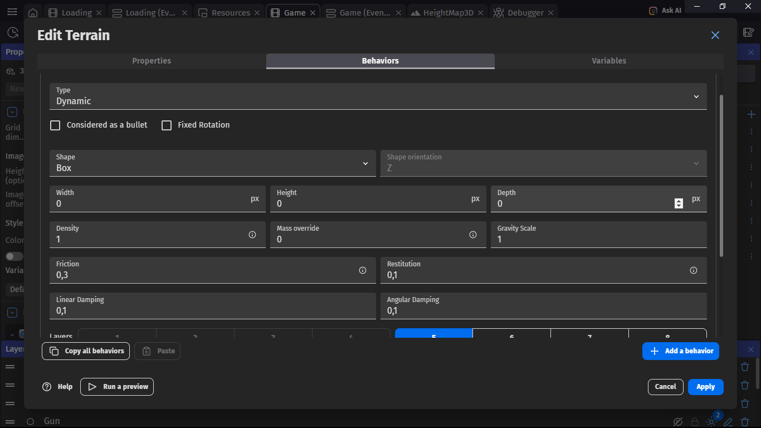Screen dimensions: 761x428
Task: Increment the Depth value with stepper
Action: pyautogui.click(x=679, y=201)
